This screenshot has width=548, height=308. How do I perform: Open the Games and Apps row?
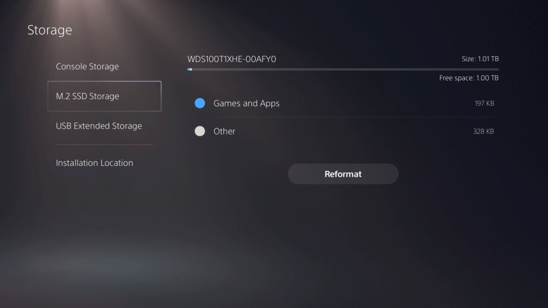344,103
